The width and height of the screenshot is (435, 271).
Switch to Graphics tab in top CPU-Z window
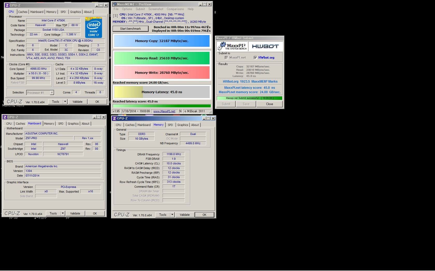click(75, 12)
